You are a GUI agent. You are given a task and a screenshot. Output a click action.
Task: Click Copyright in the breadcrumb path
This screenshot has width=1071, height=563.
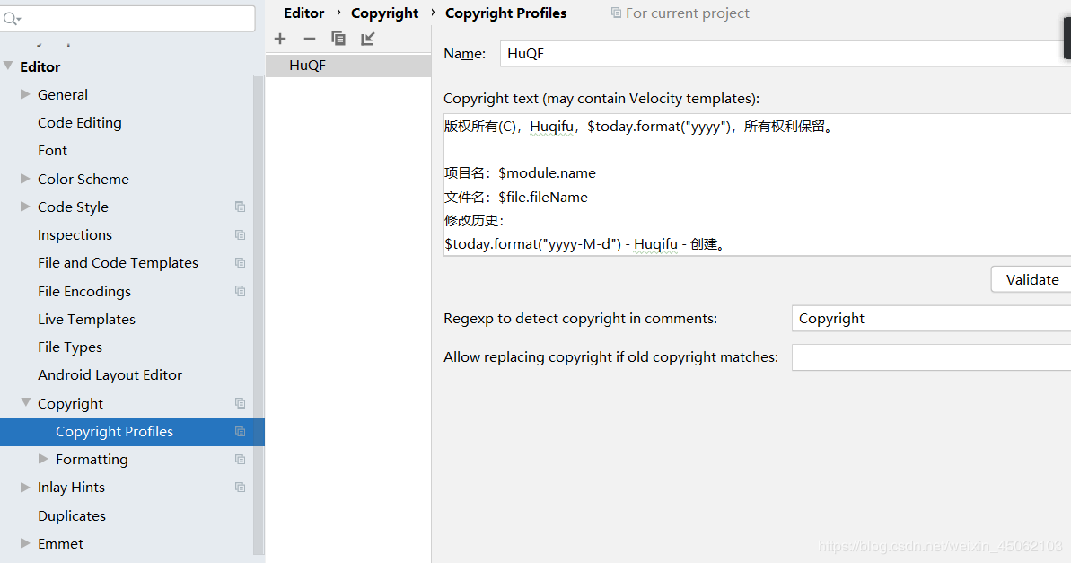pyautogui.click(x=384, y=13)
